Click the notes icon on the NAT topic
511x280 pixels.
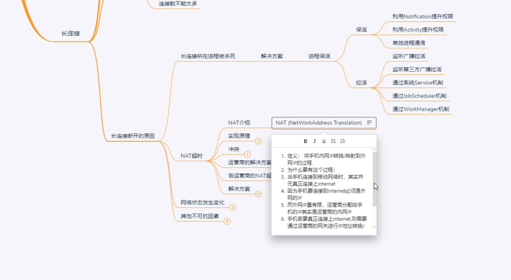369,123
